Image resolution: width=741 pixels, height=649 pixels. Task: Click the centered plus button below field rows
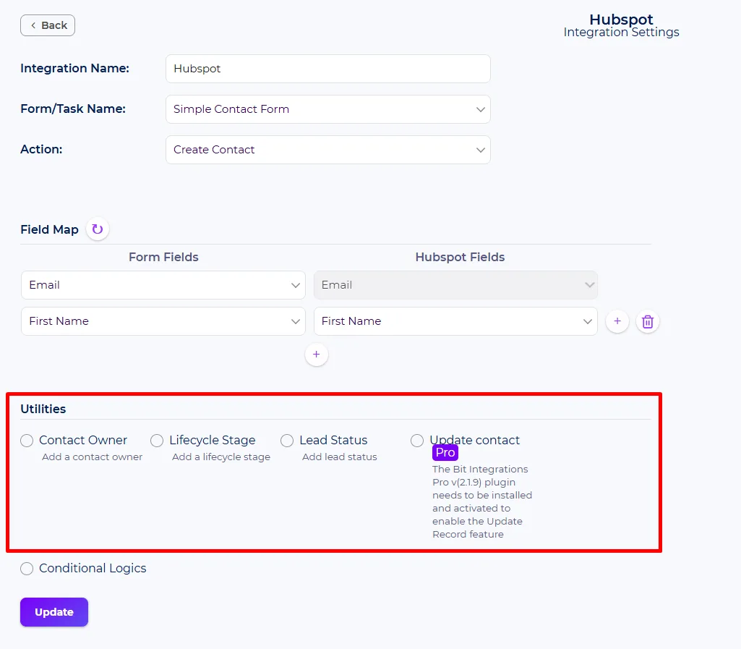point(317,355)
